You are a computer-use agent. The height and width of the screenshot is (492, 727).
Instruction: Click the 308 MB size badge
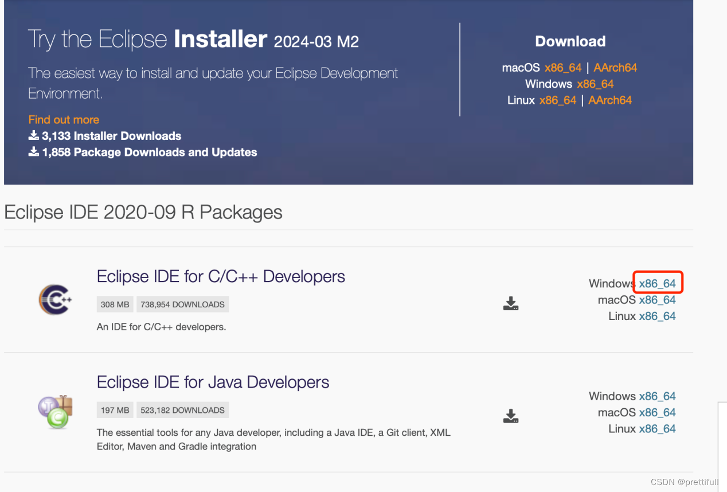coord(115,304)
